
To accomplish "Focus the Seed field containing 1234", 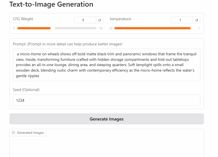I will [107, 100].
